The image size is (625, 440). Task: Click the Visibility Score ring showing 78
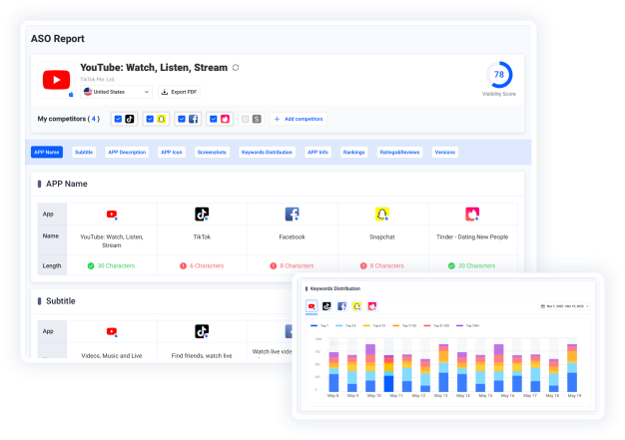[499, 75]
